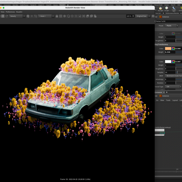Open the shelf set dropdown arrow
Screen dimensions: 182x182
(x=91, y=5)
